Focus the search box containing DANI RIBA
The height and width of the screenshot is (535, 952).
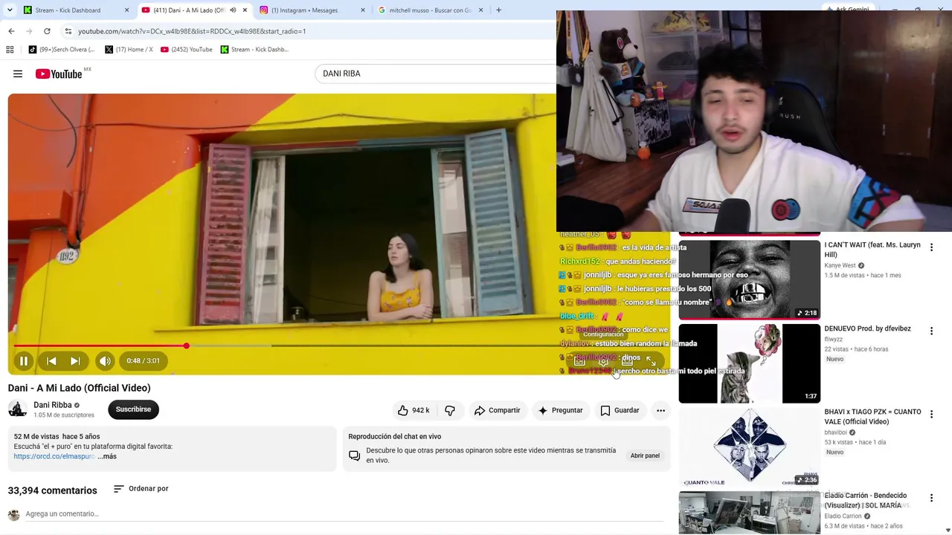[x=435, y=74]
